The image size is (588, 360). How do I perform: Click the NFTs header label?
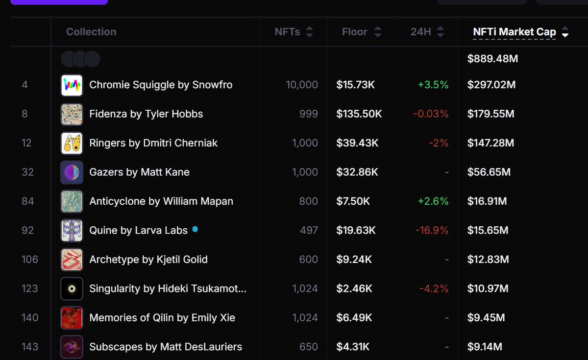288,32
